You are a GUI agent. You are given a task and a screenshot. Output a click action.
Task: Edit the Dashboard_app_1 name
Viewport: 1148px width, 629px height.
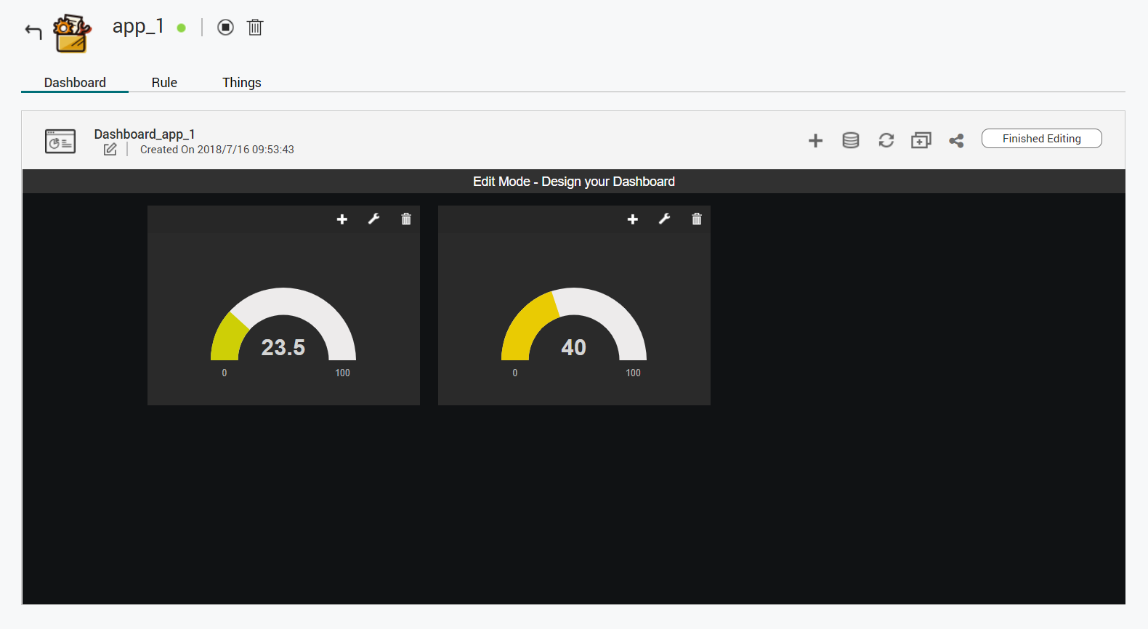pyautogui.click(x=110, y=150)
